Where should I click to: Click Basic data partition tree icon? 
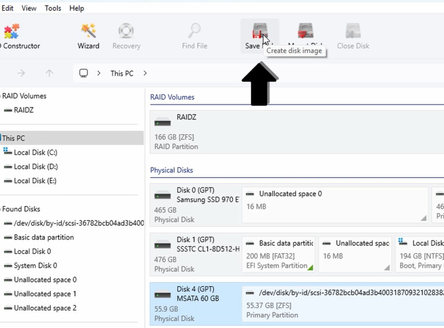[x=8, y=238]
